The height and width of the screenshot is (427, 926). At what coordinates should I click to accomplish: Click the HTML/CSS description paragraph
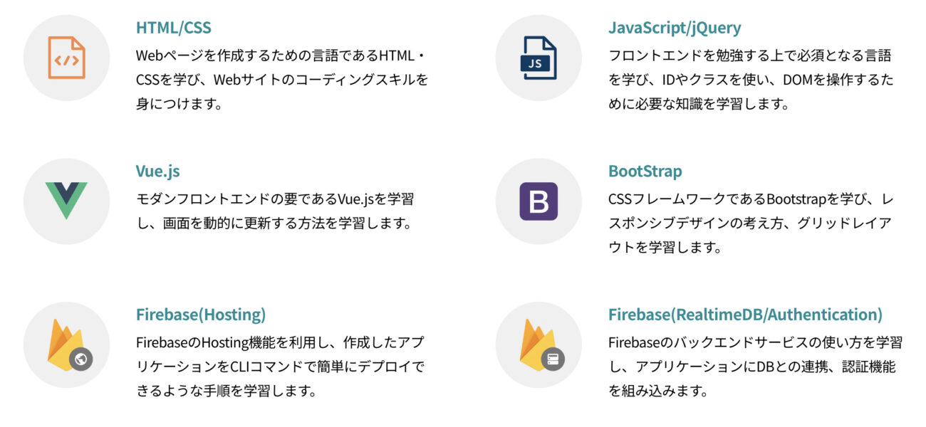tap(282, 80)
